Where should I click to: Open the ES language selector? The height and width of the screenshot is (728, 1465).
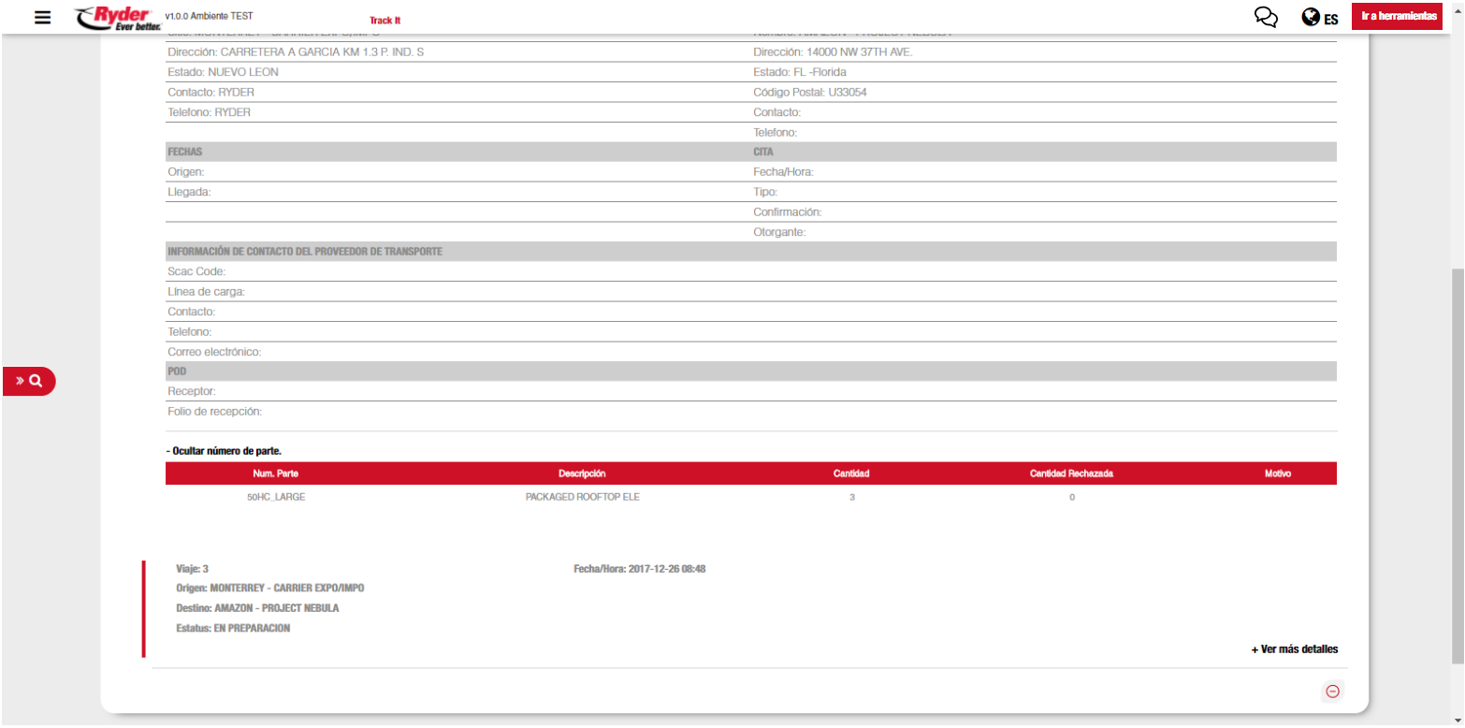1330,19
